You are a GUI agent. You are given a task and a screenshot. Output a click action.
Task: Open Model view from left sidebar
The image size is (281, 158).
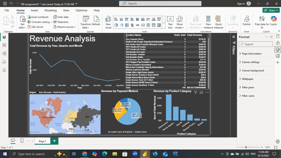coord(4,53)
